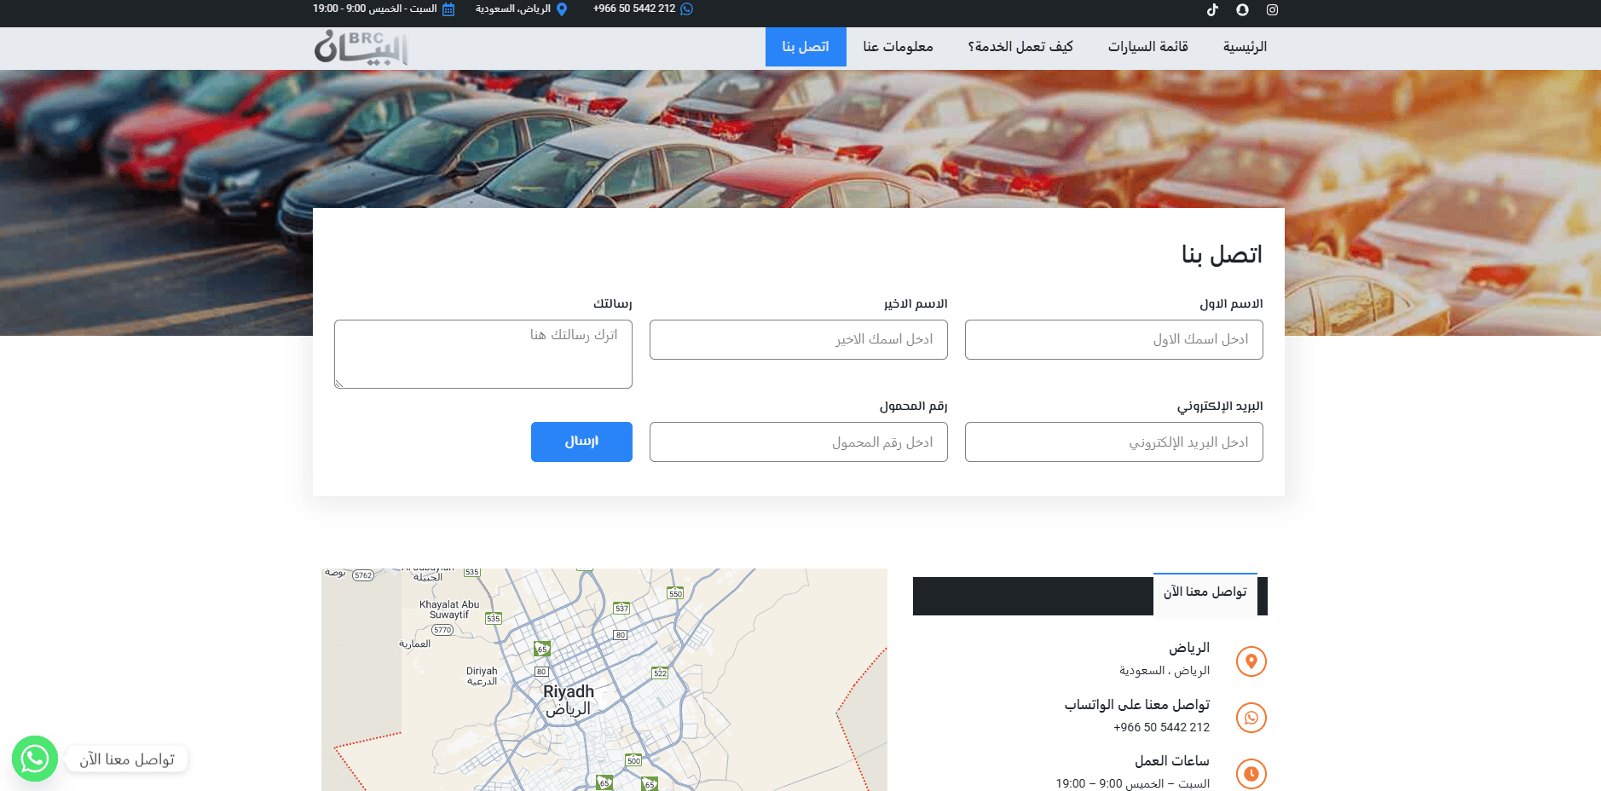Click the calendar icon beside working hours
This screenshot has width=1601, height=791.
448,9
